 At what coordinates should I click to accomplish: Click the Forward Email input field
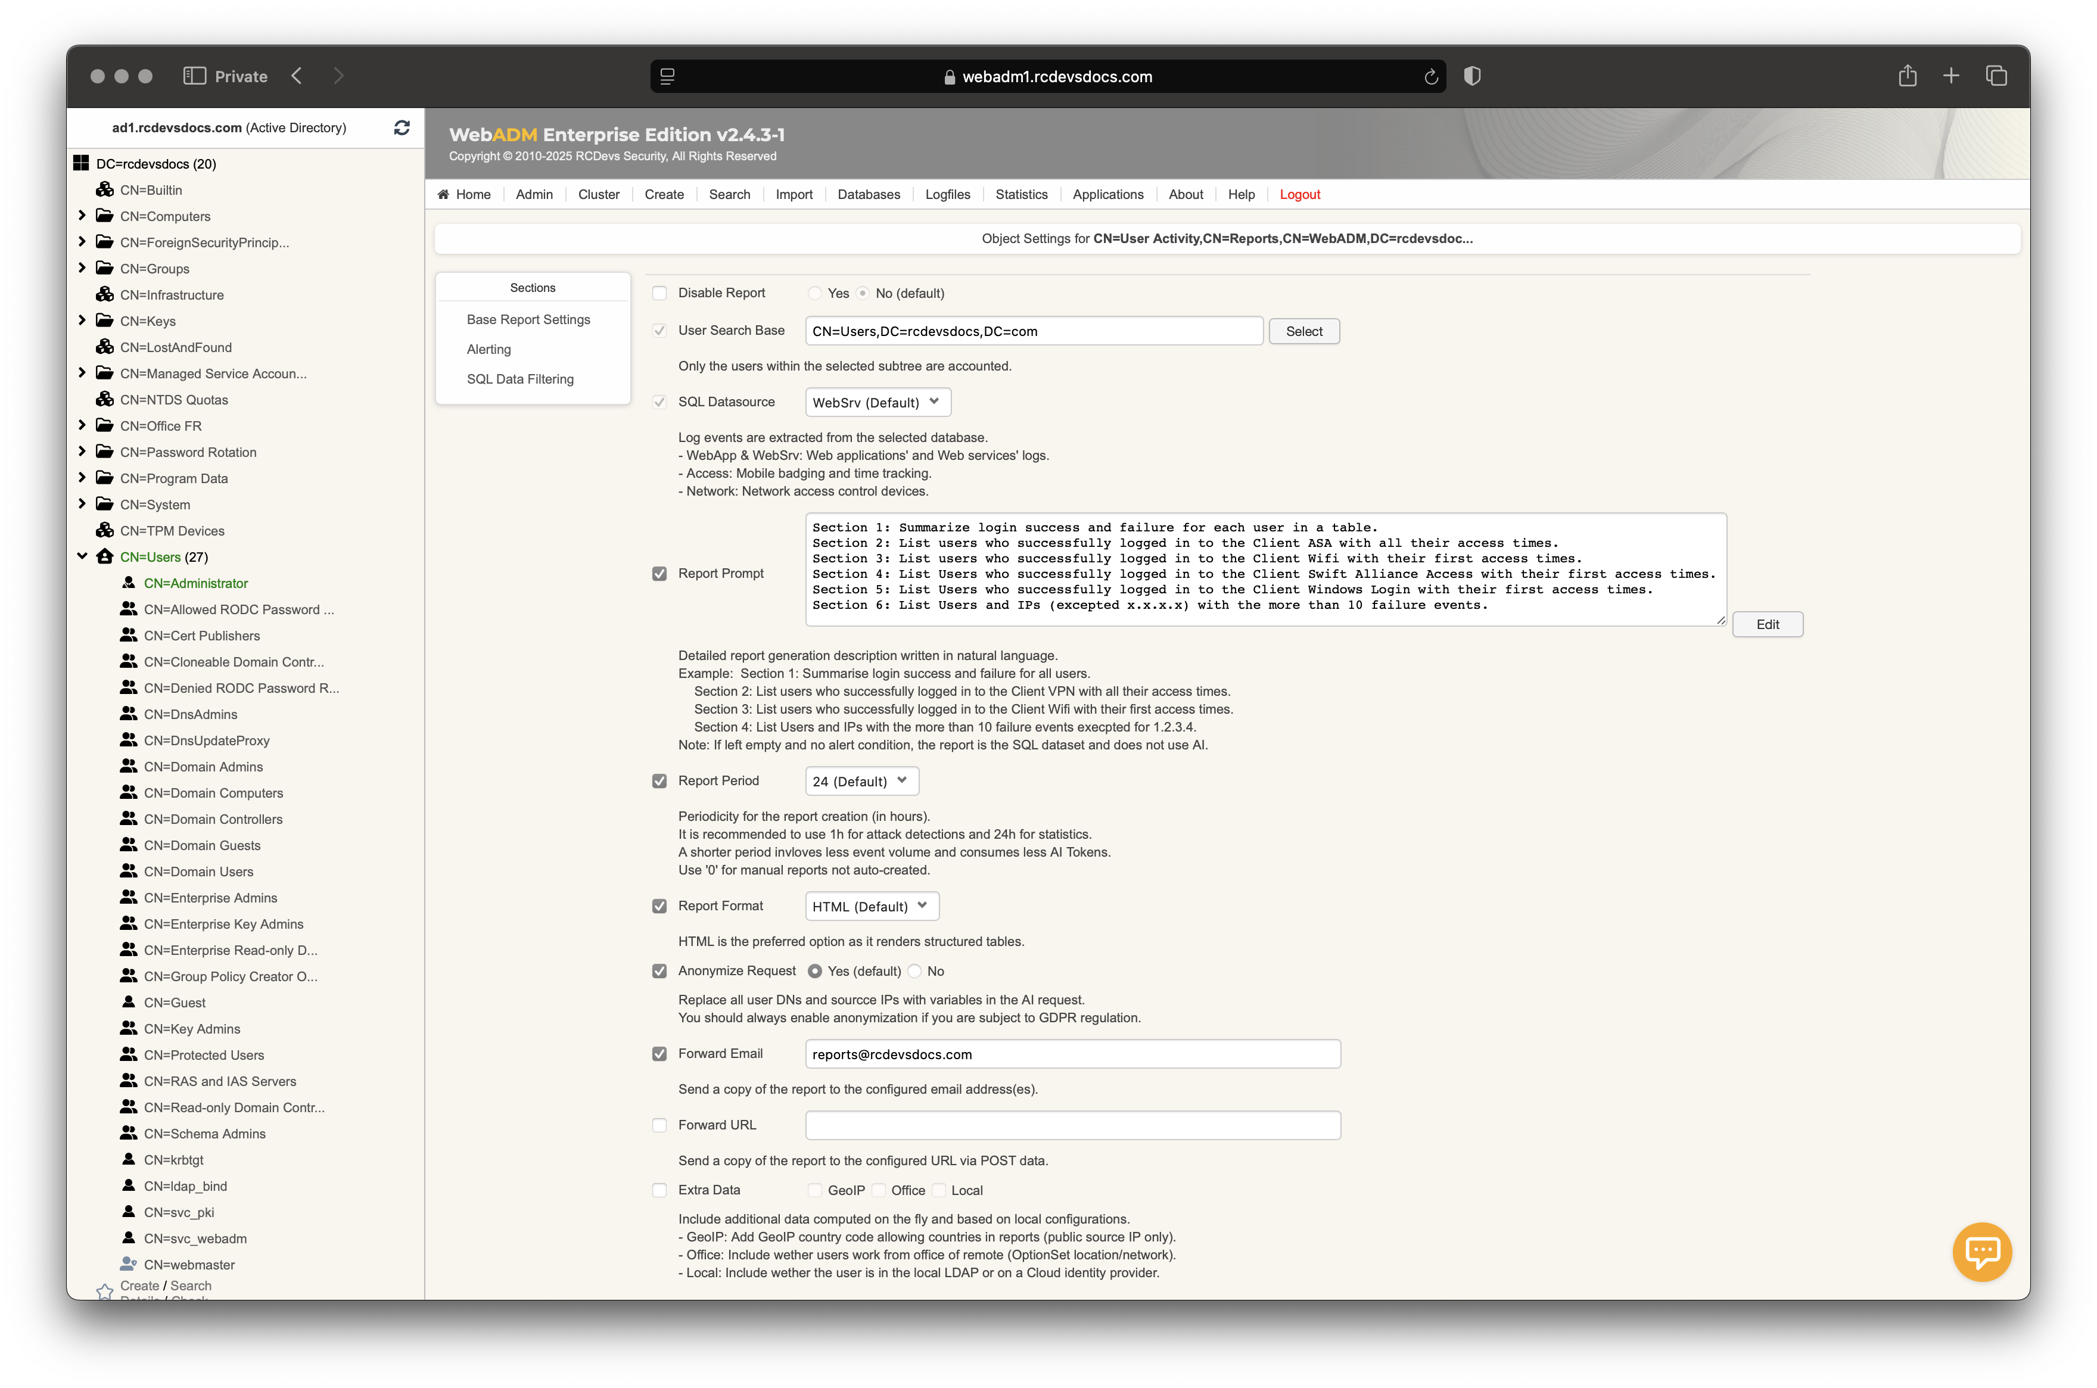pyautogui.click(x=1072, y=1054)
